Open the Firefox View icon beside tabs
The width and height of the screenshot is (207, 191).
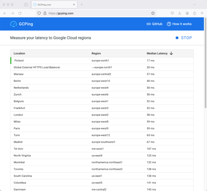[x=26, y=4]
